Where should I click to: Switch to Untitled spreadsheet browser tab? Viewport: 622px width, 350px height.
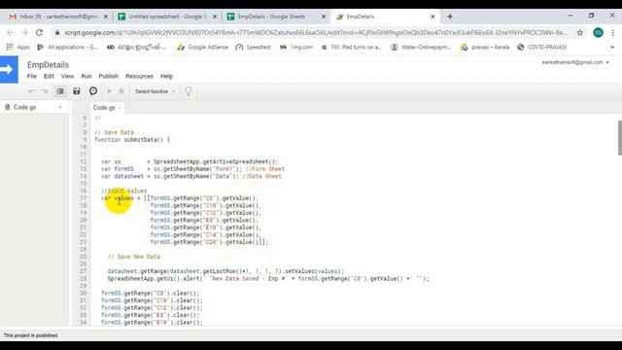pos(166,17)
